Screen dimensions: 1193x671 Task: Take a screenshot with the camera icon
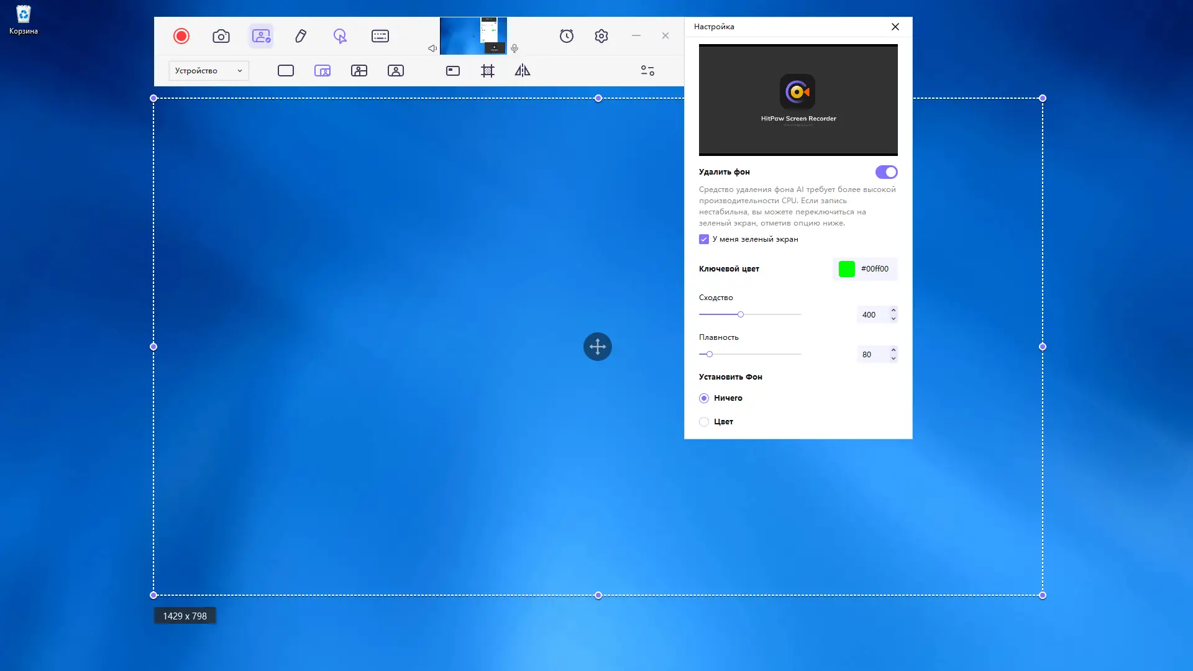[x=221, y=36]
